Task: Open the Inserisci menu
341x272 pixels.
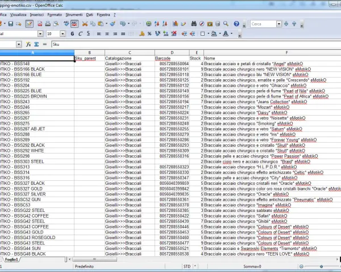Action: click(37, 15)
